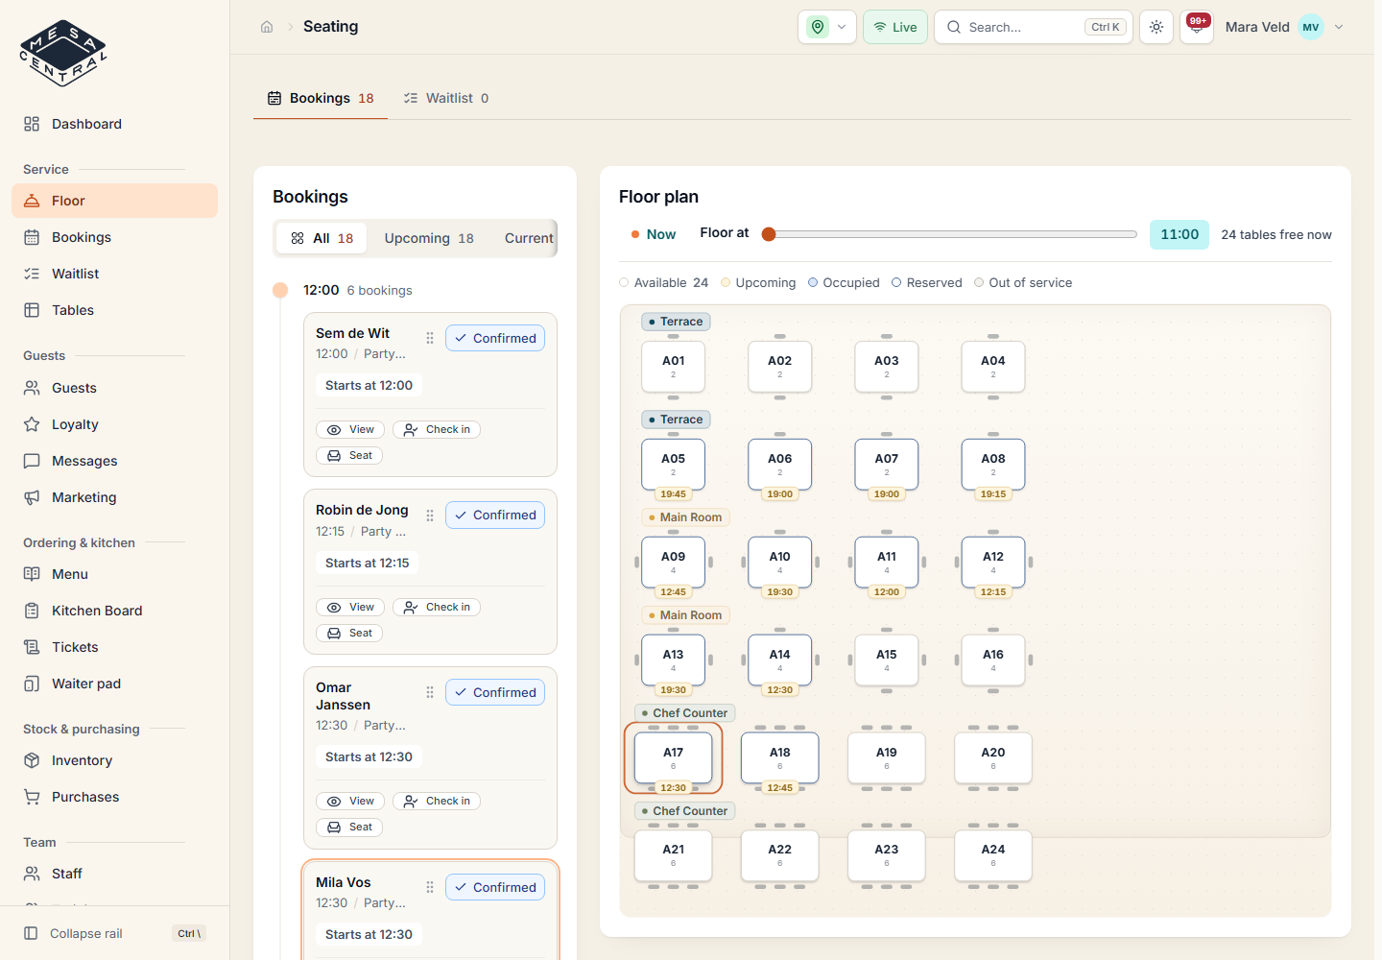This screenshot has width=1382, height=960.
Task: Open the location selector dropdown
Action: 827,27
